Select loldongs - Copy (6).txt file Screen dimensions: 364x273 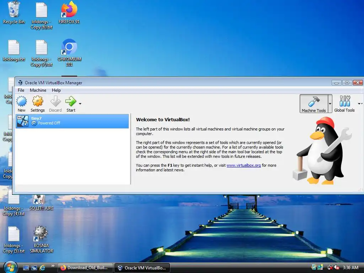42,16
